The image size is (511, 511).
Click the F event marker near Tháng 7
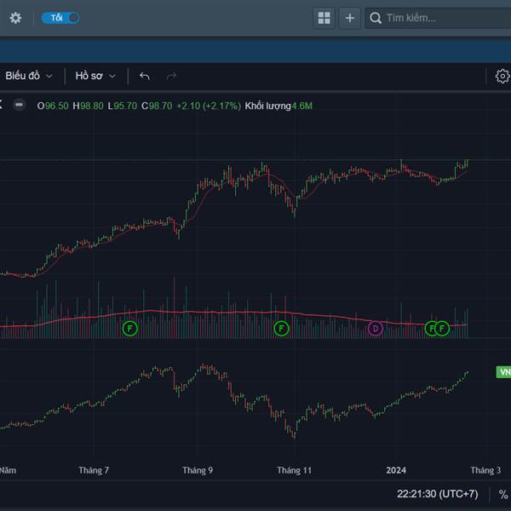130,329
